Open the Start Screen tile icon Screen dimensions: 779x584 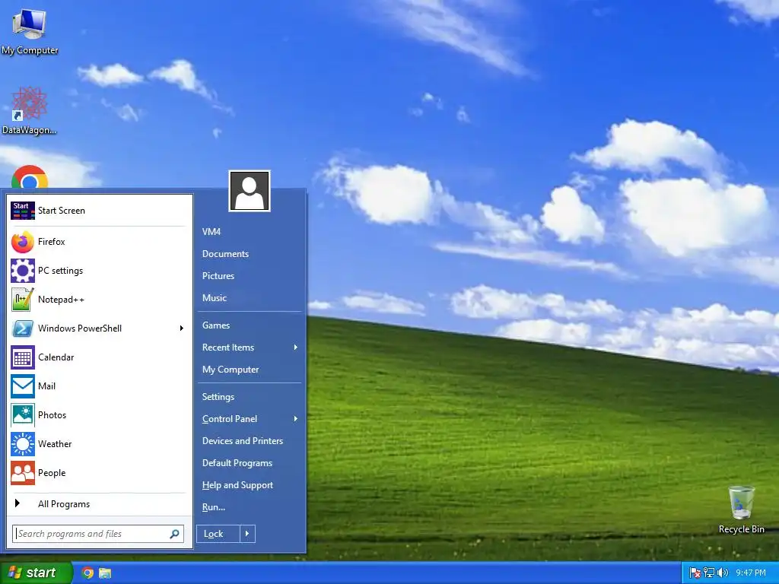click(x=23, y=211)
